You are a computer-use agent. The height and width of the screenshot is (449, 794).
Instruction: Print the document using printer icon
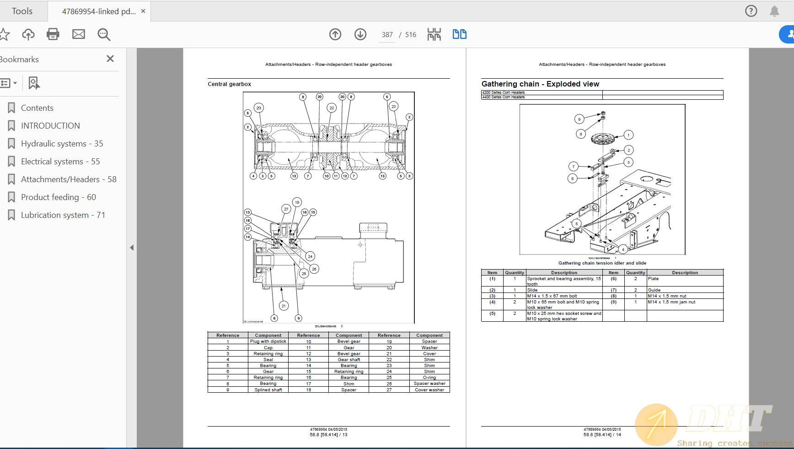point(53,34)
